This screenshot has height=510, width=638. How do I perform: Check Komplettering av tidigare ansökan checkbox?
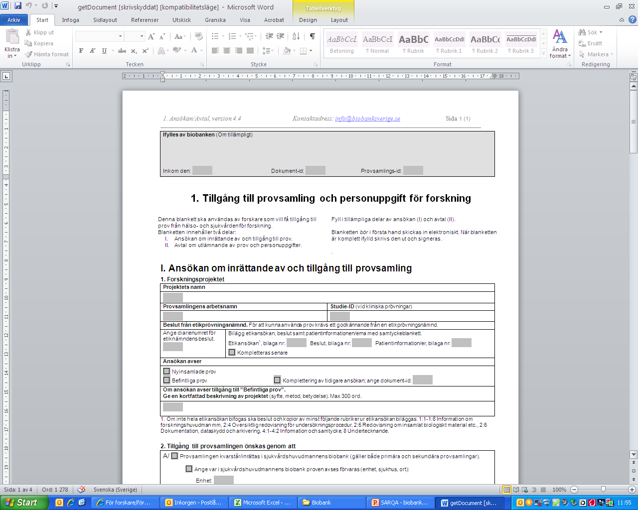pyautogui.click(x=277, y=380)
